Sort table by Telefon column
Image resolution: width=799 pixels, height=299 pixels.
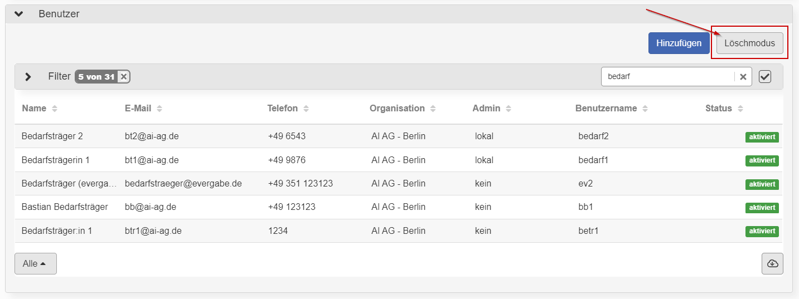(306, 109)
